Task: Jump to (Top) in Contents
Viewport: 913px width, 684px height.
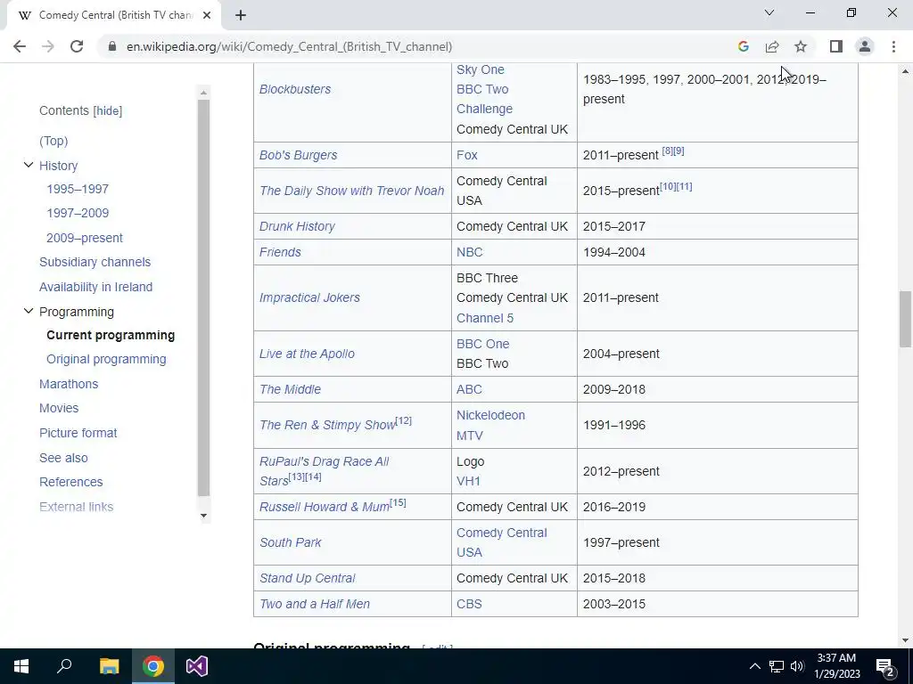Action: click(53, 141)
